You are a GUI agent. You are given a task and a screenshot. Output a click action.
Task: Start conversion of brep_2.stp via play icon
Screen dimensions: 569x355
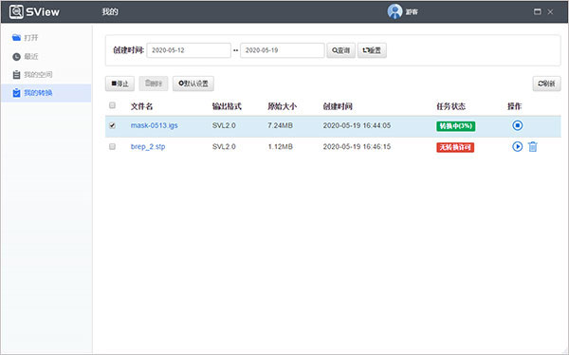[x=518, y=146]
